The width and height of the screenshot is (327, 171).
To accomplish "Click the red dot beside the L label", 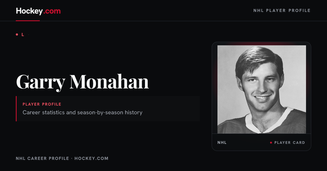I will 17,34.
